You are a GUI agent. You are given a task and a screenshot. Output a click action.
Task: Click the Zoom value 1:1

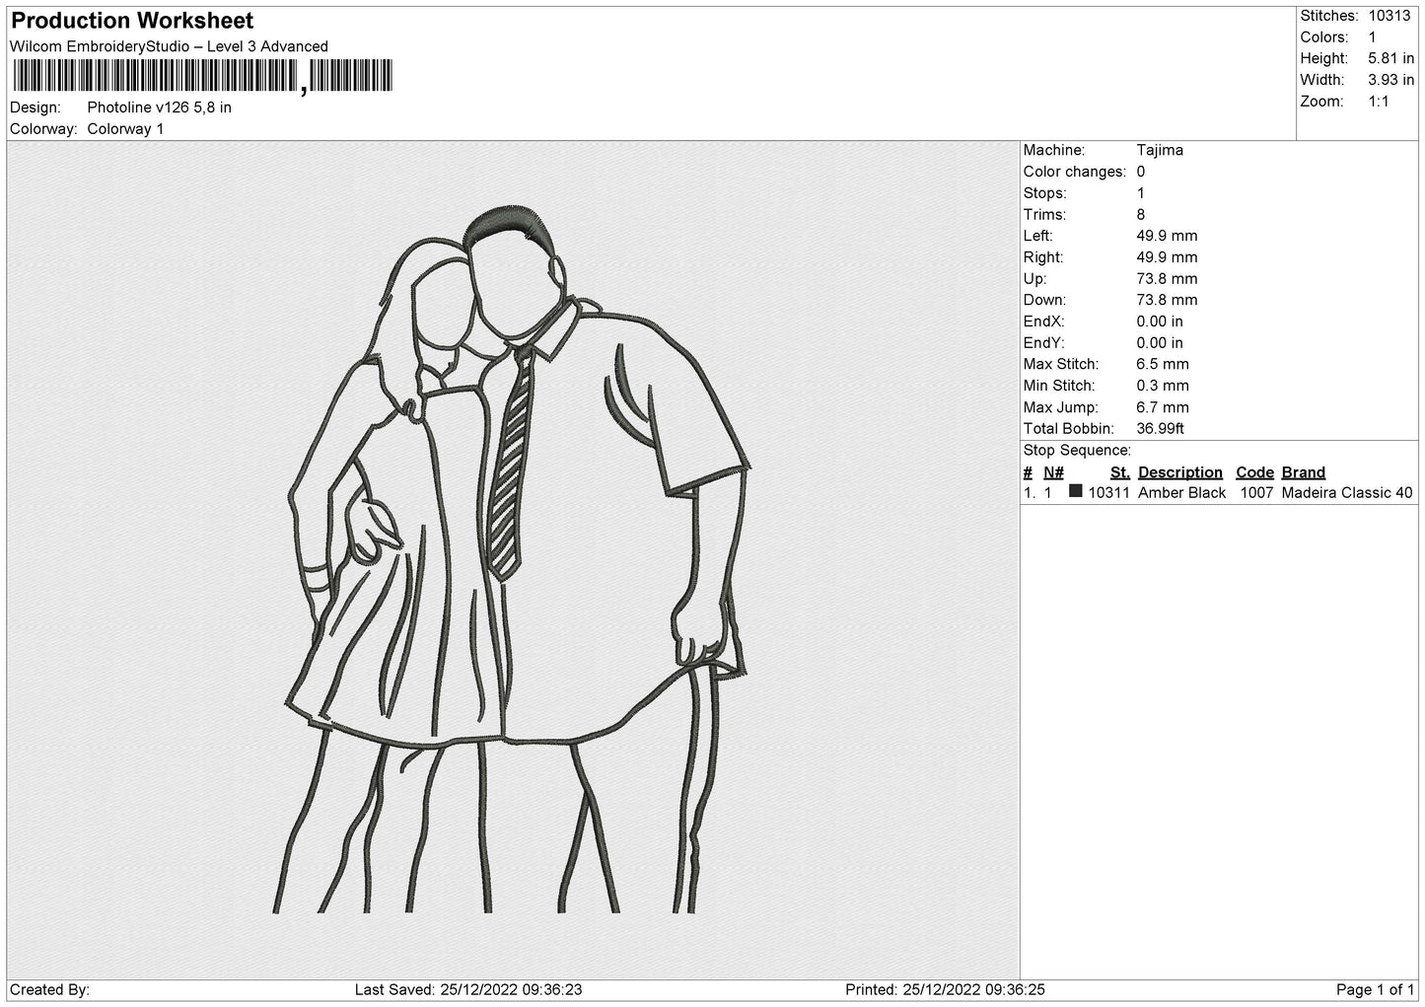click(x=1378, y=102)
